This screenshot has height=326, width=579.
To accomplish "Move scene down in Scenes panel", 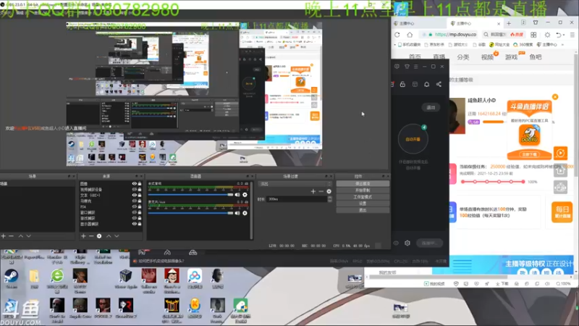I will click(x=28, y=236).
